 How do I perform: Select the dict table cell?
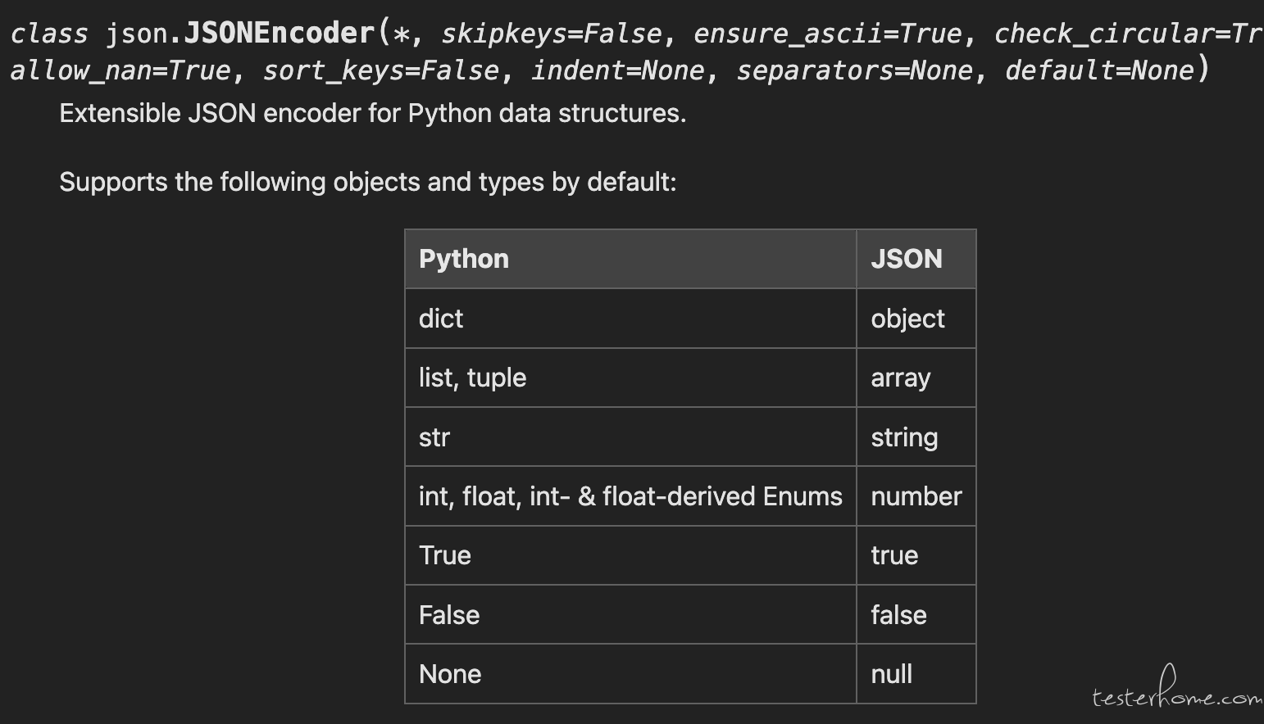pos(630,319)
